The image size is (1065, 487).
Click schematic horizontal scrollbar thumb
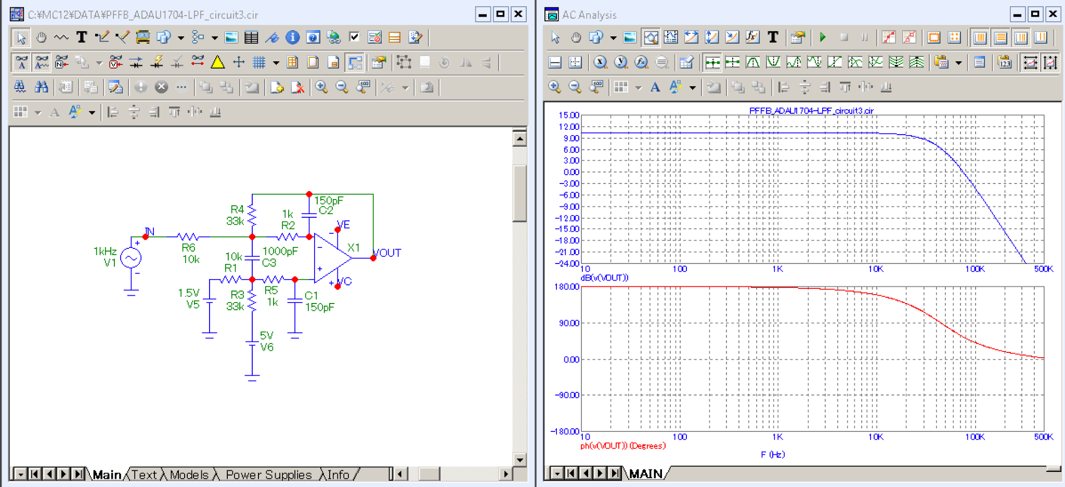point(430,474)
